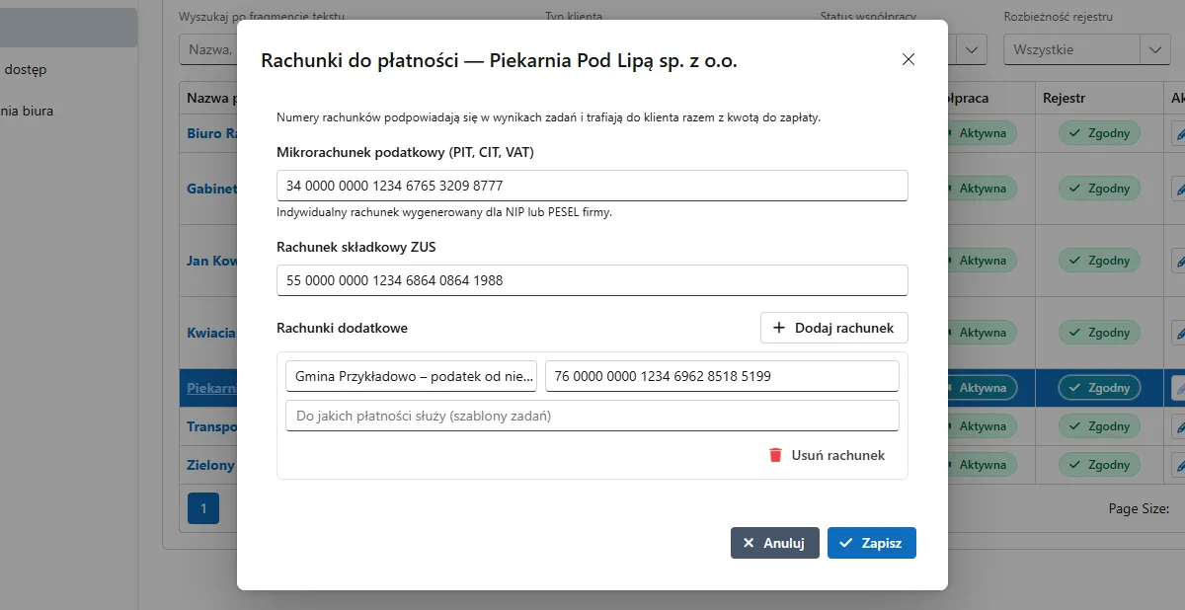Click the Zgodny badge in the Zielony row
Screen dimensions: 1185x610
(1099, 464)
